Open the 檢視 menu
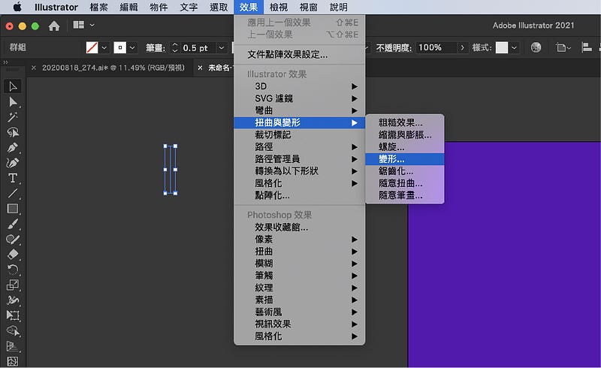601x368 pixels. 279,7
